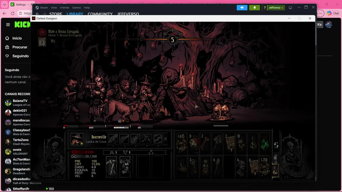Click the portrait heirloom stack of 4
Image resolution: width=342 pixels, height=192 pixels.
point(241,167)
